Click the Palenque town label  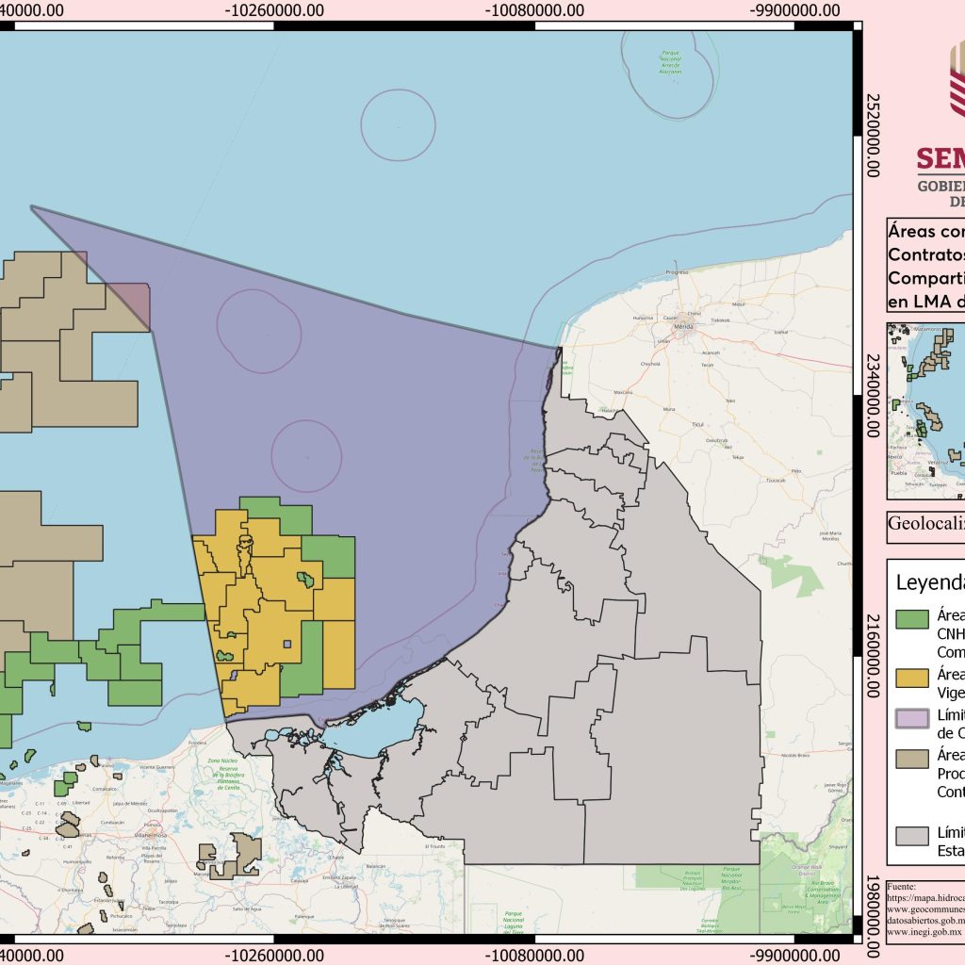[x=304, y=916]
